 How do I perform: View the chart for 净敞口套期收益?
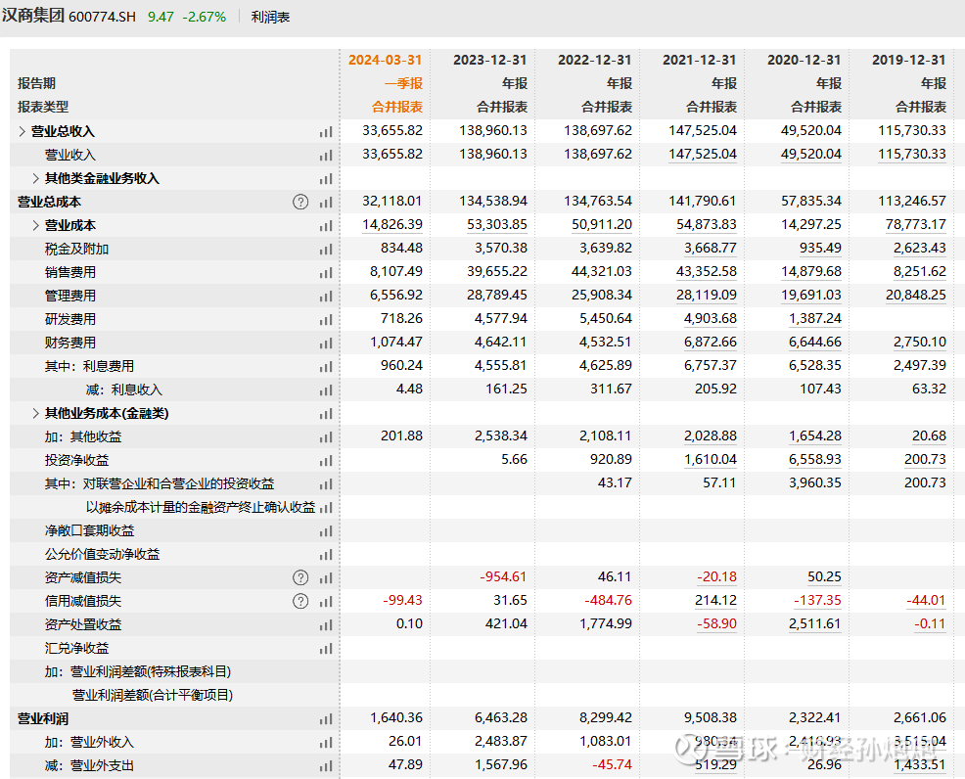point(326,531)
